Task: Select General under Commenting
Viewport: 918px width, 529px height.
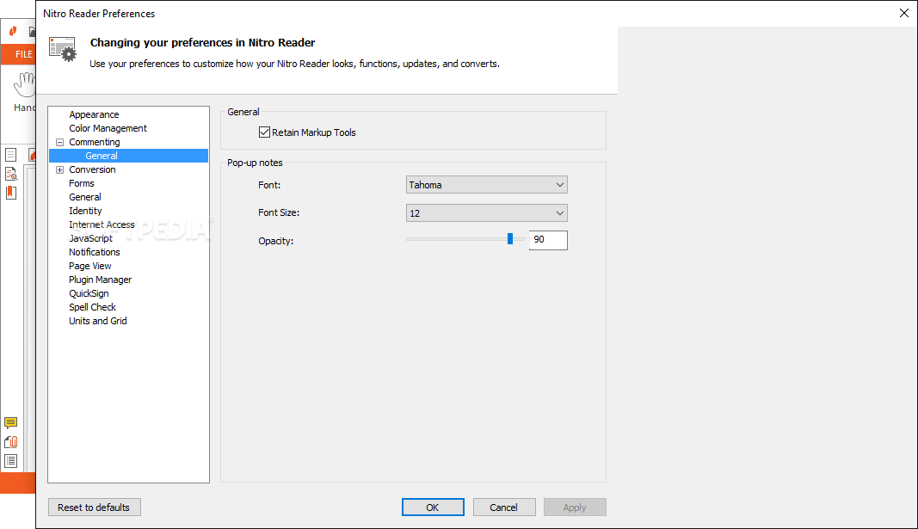Action: (x=102, y=156)
